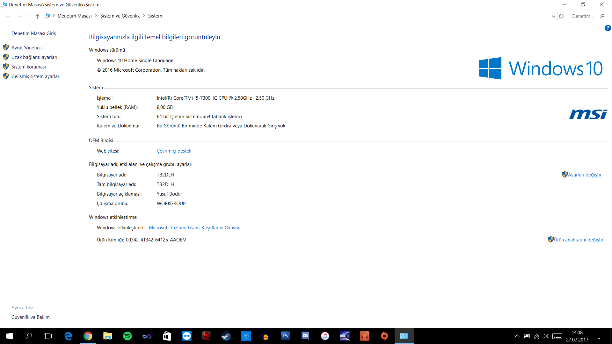The height and width of the screenshot is (344, 612).
Task: Open 'Gelişmiş sistem ayarları' link
Action: coord(36,76)
